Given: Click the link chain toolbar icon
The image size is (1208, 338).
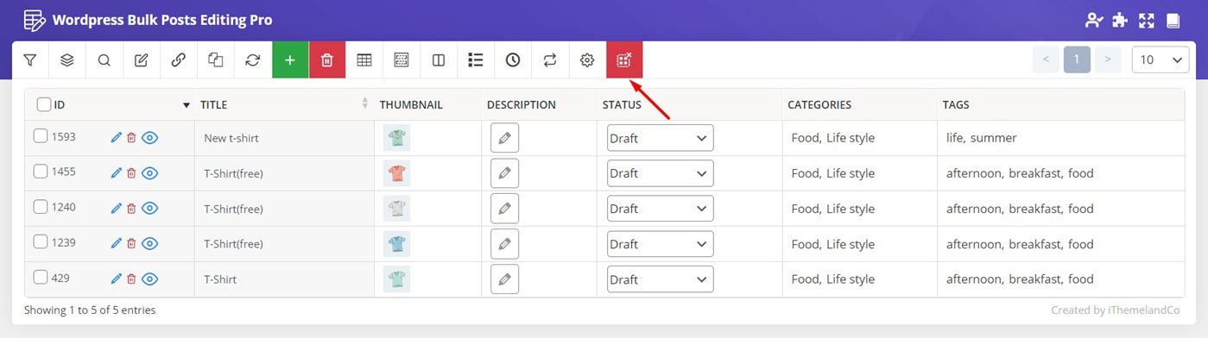Looking at the screenshot, I should point(179,60).
